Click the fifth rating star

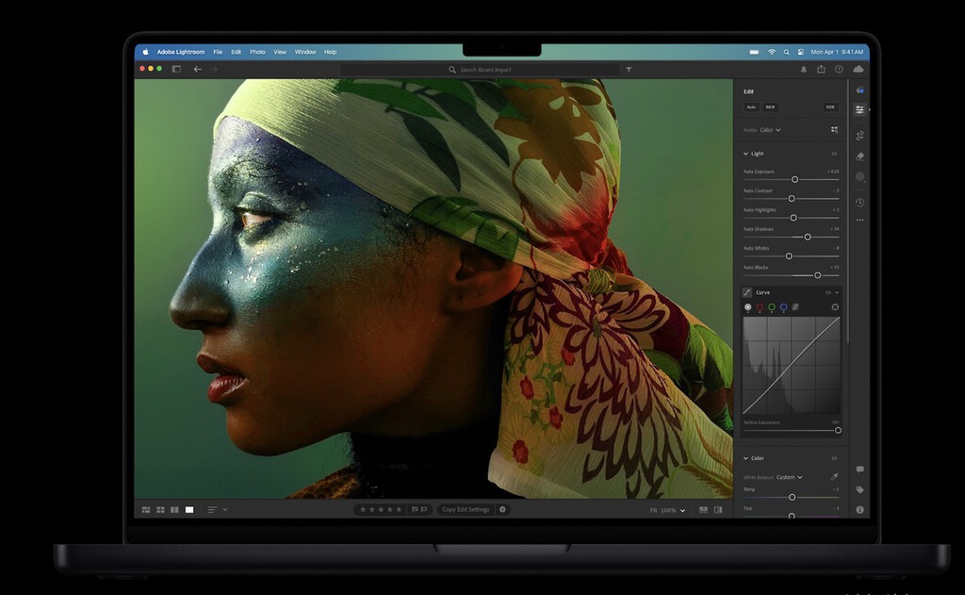pyautogui.click(x=400, y=509)
